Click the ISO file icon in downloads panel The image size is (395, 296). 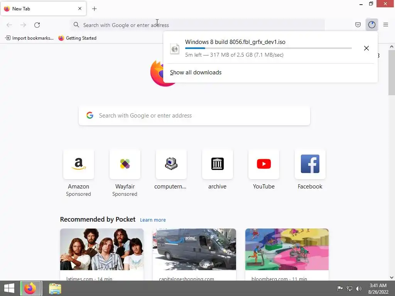[175, 49]
